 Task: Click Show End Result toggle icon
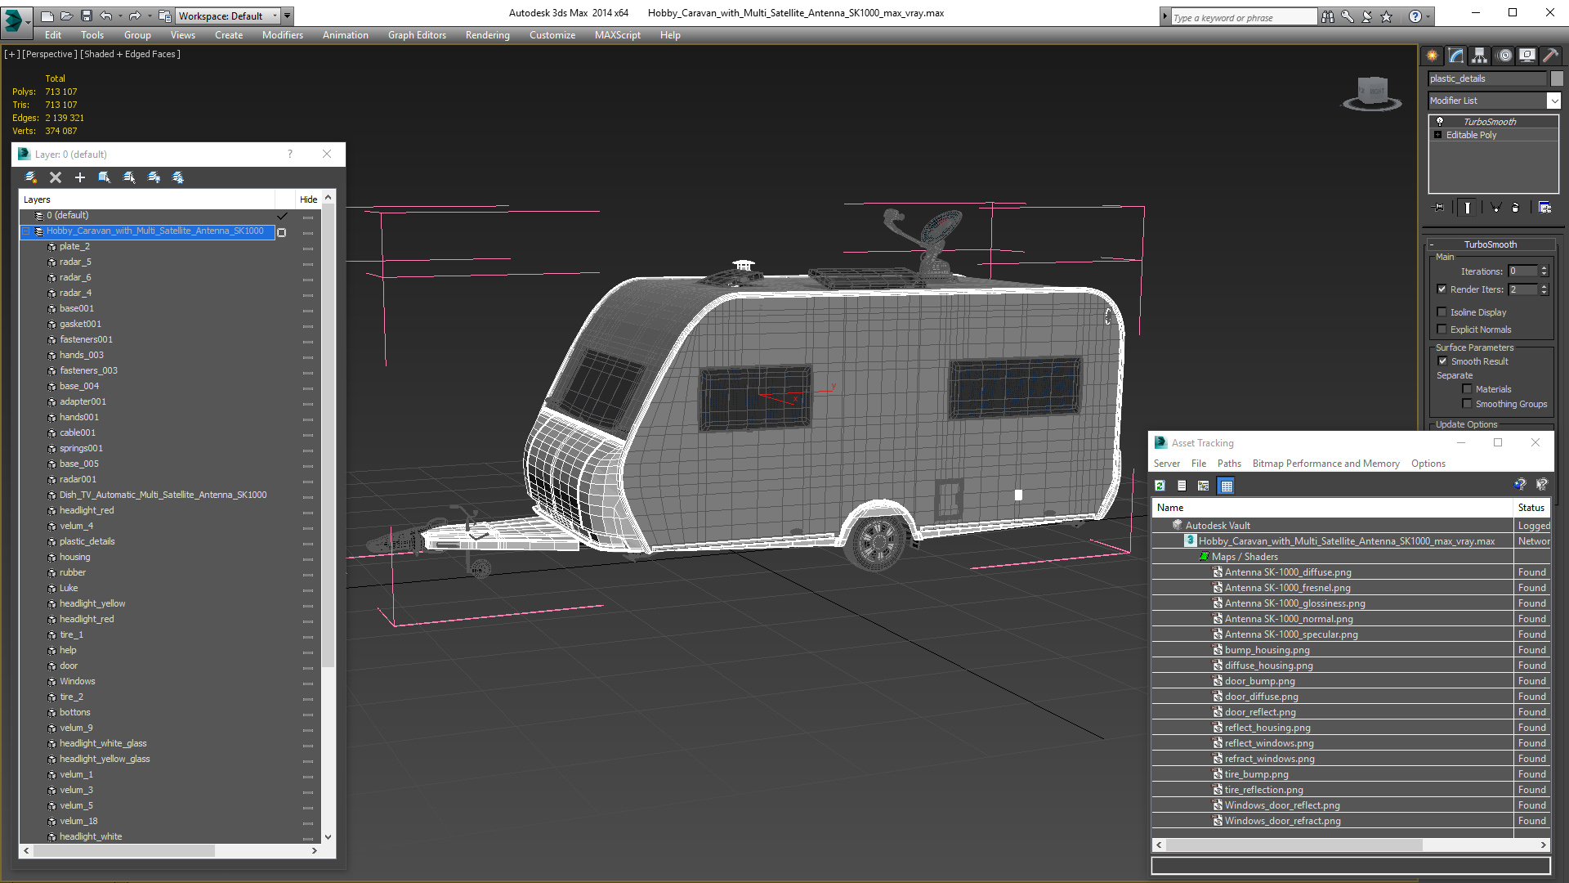1468,208
